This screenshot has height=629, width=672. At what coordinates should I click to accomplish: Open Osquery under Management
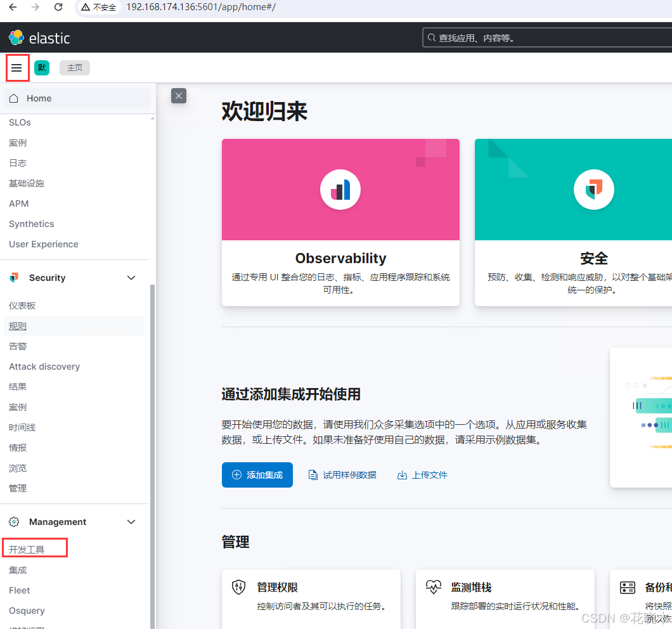click(27, 611)
